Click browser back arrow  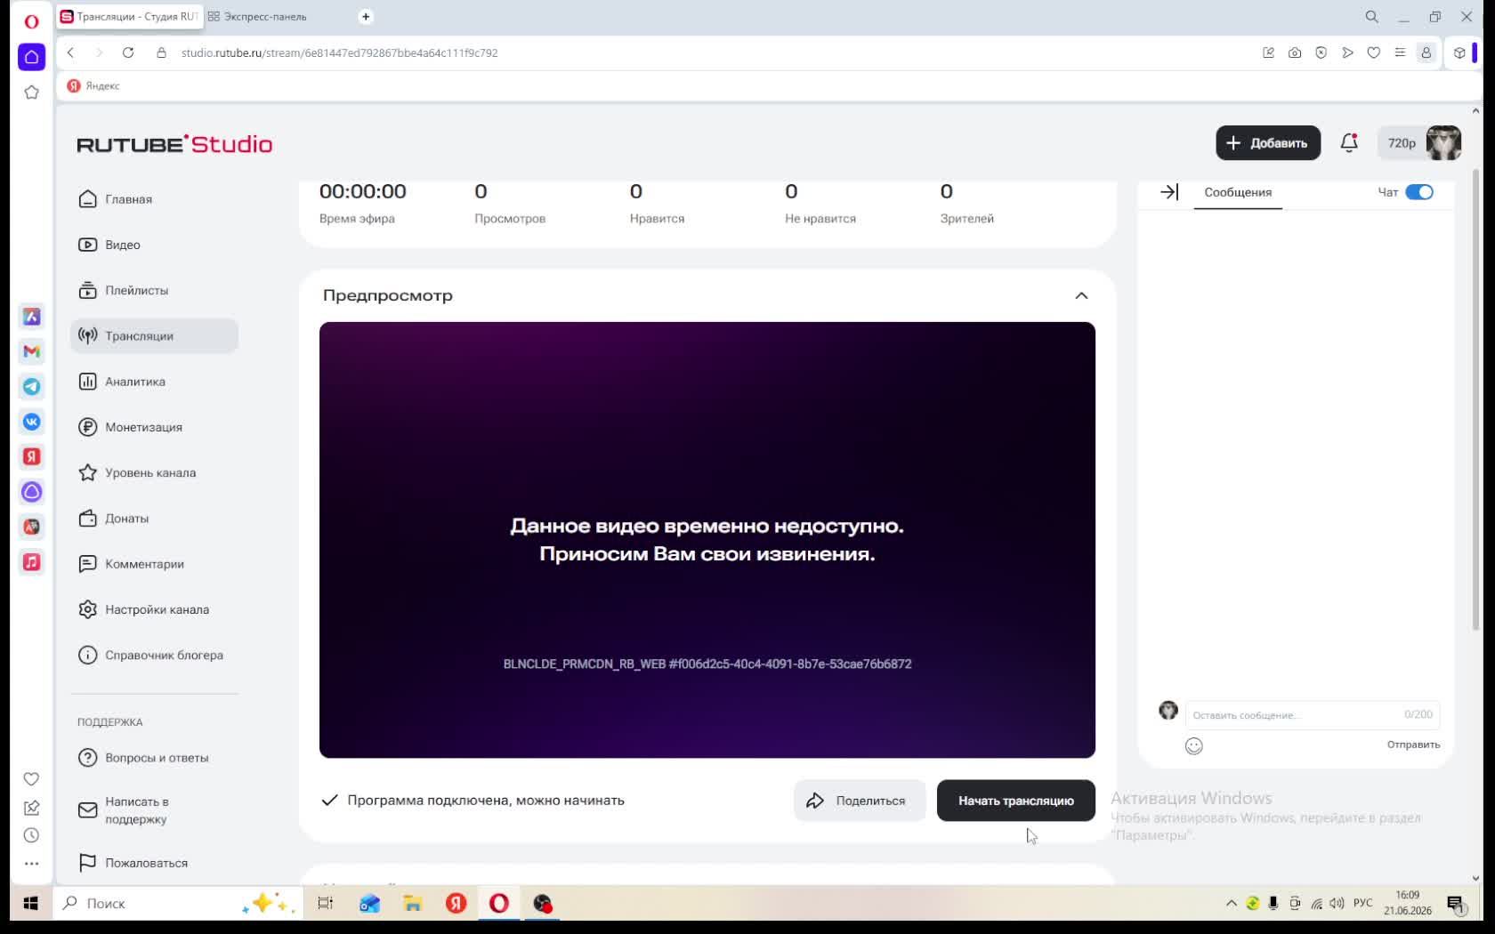[71, 52]
